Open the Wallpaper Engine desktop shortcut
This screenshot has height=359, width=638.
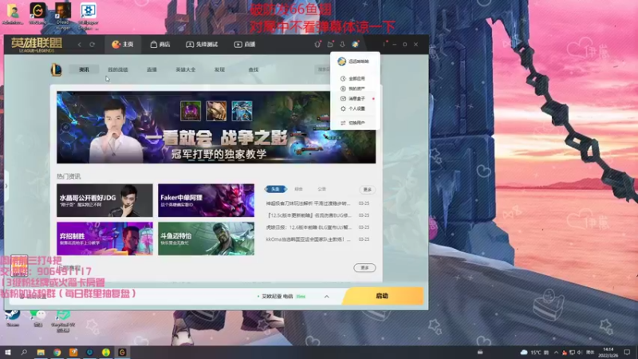point(89,16)
